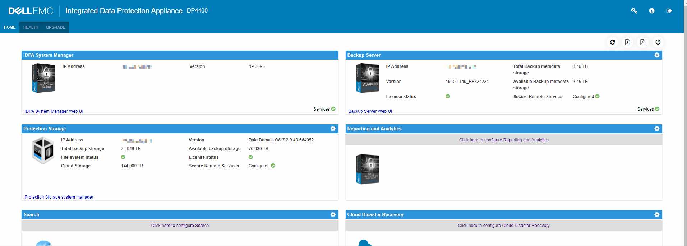The height and width of the screenshot is (246, 687).
Task: Open Reporting and Analytics settings gear
Action: point(657,129)
